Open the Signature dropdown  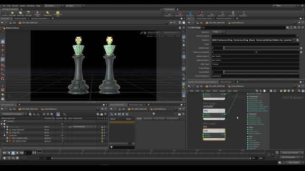218,32
